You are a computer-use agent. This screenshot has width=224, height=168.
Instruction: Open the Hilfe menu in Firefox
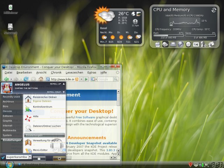coord(104,72)
